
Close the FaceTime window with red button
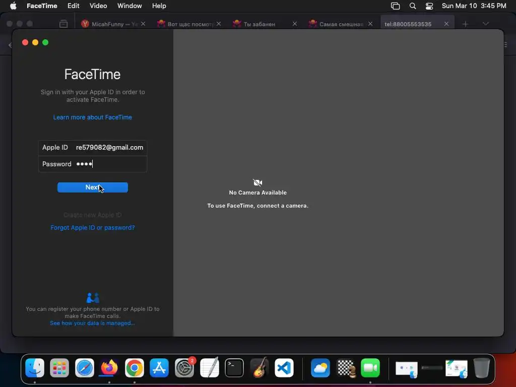[x=25, y=42]
